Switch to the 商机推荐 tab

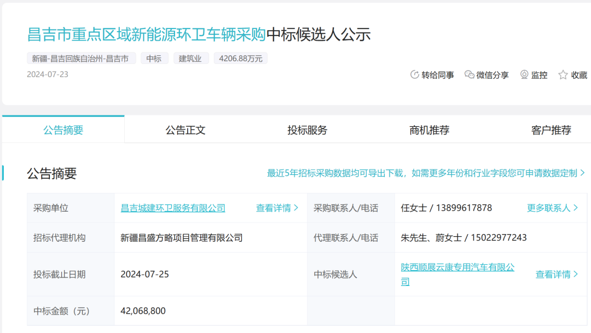click(x=430, y=130)
